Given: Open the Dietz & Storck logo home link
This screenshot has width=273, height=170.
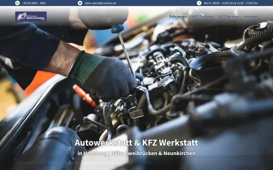Looking at the screenshot, I should [31, 16].
